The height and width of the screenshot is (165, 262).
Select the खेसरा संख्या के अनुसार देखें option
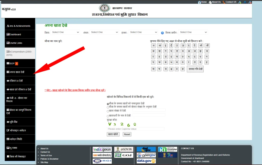tap(108, 107)
